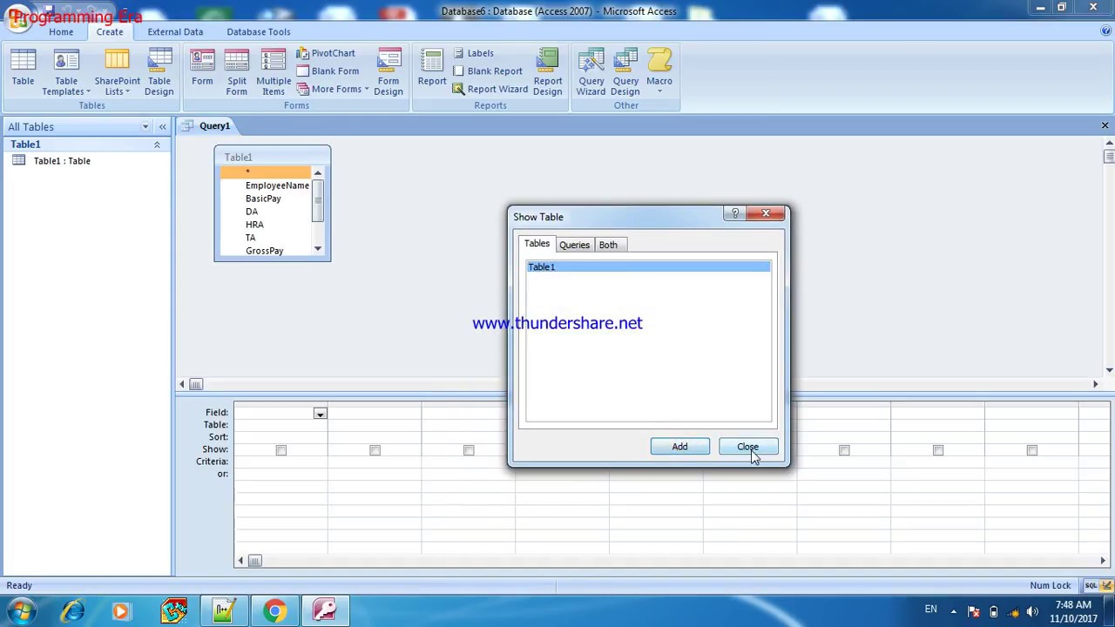Select EmployeeName field in Table1
The width and height of the screenshot is (1115, 627).
tap(277, 185)
